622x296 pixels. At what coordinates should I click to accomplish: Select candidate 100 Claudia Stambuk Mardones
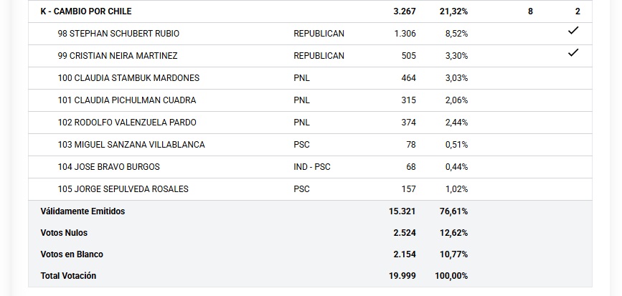click(x=128, y=78)
